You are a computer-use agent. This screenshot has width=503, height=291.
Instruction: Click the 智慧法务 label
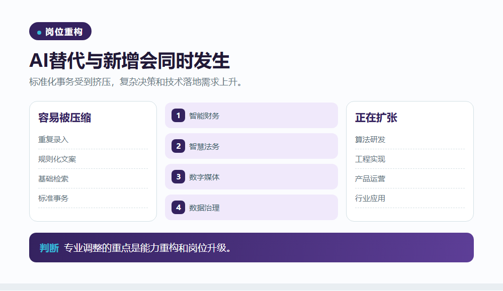[x=204, y=147]
